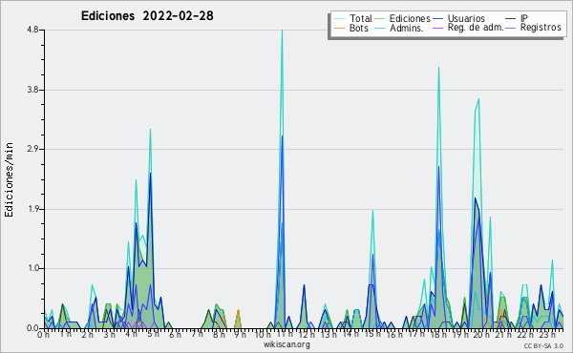Click the Ediciones legend label

tap(410, 18)
